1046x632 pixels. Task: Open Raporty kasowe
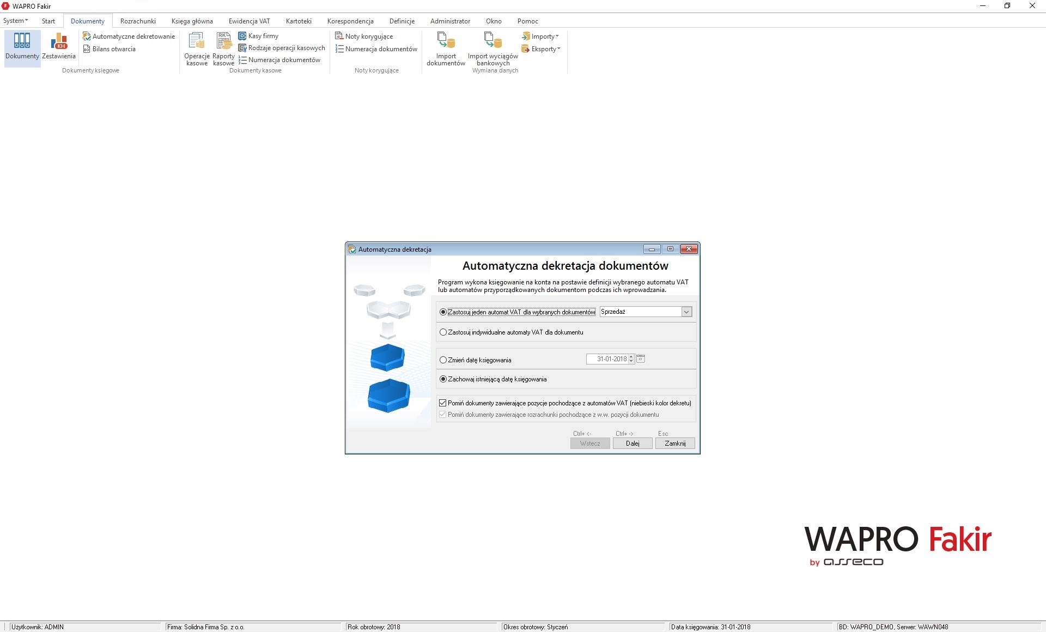coord(223,49)
